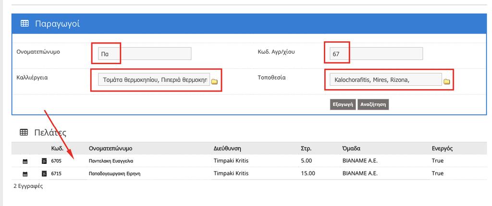Select code cell 6715
The height and width of the screenshot is (206, 492).
(57, 173)
